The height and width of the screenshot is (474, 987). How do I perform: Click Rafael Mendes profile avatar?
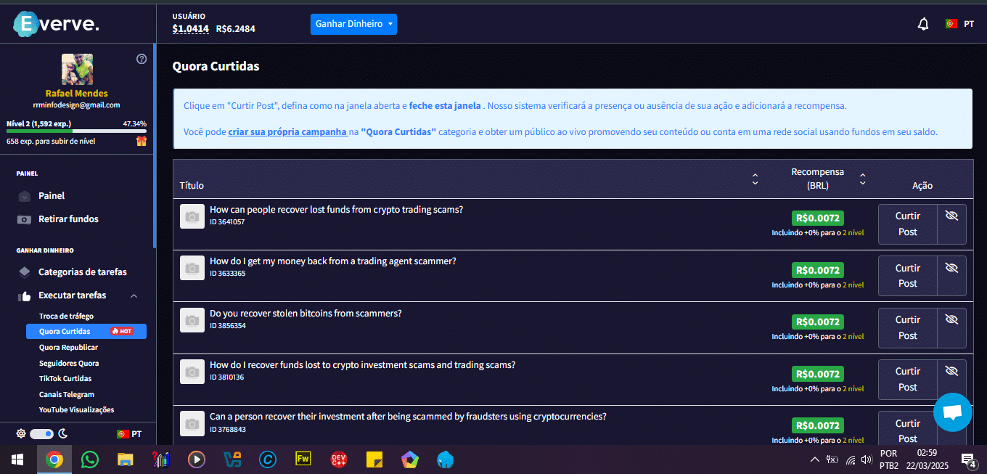click(77, 70)
